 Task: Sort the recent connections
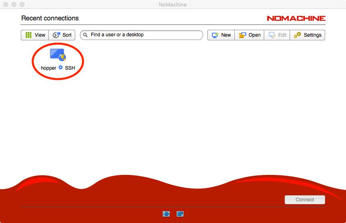pos(62,35)
